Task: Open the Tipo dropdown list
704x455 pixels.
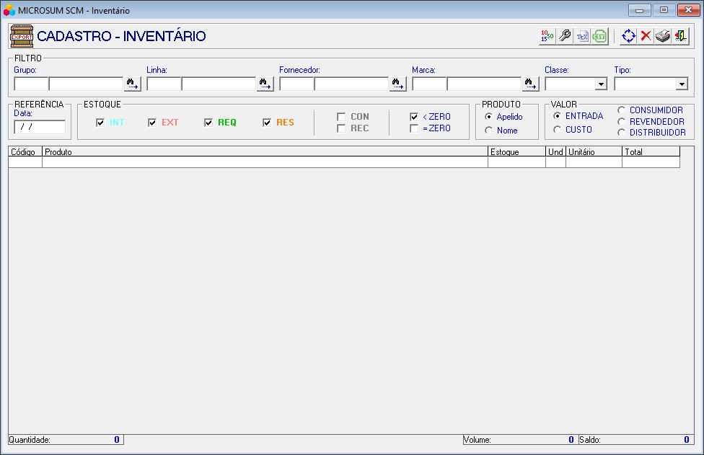Action: pos(682,84)
